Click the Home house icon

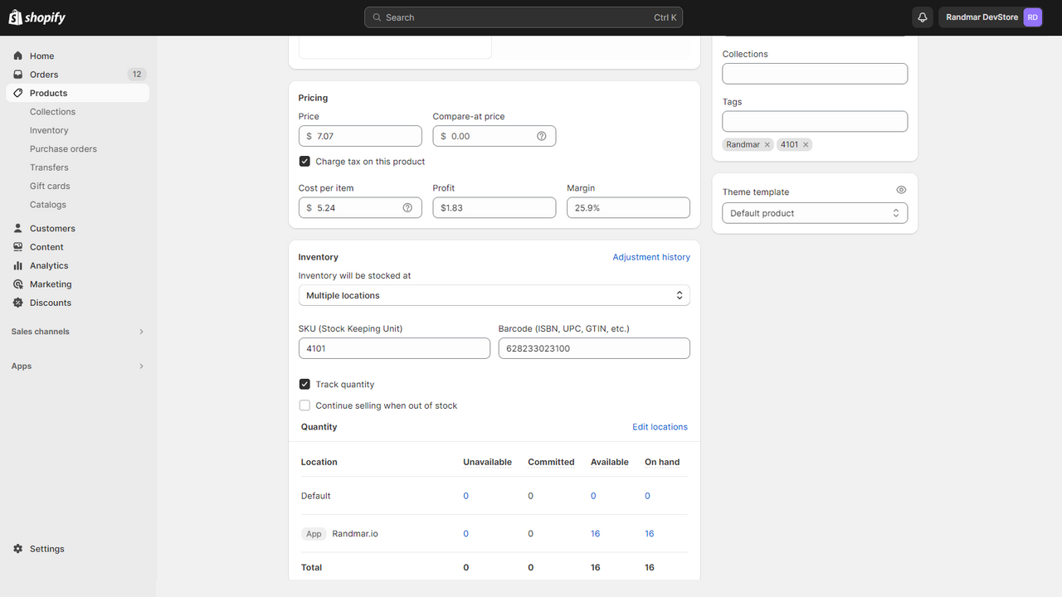tap(18, 56)
